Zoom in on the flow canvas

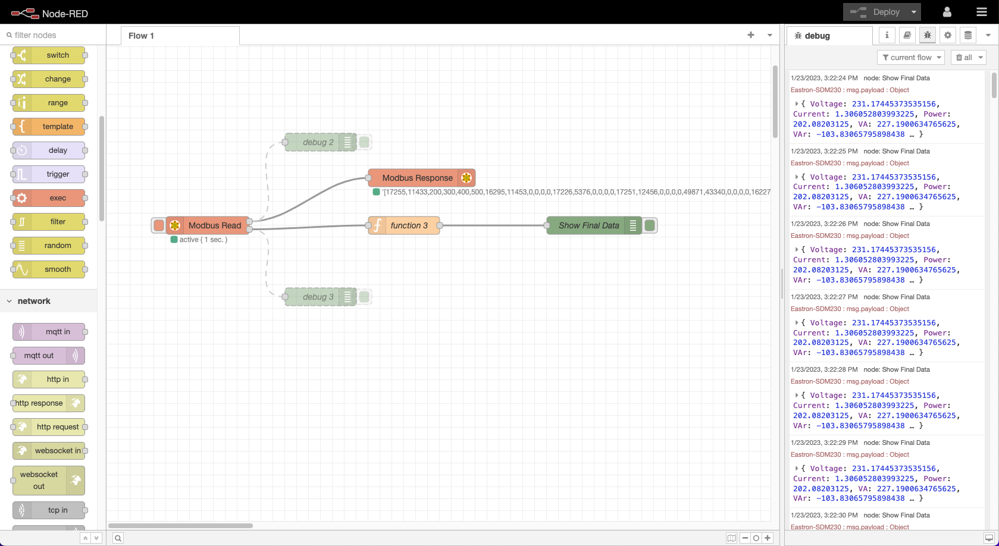[x=767, y=538]
